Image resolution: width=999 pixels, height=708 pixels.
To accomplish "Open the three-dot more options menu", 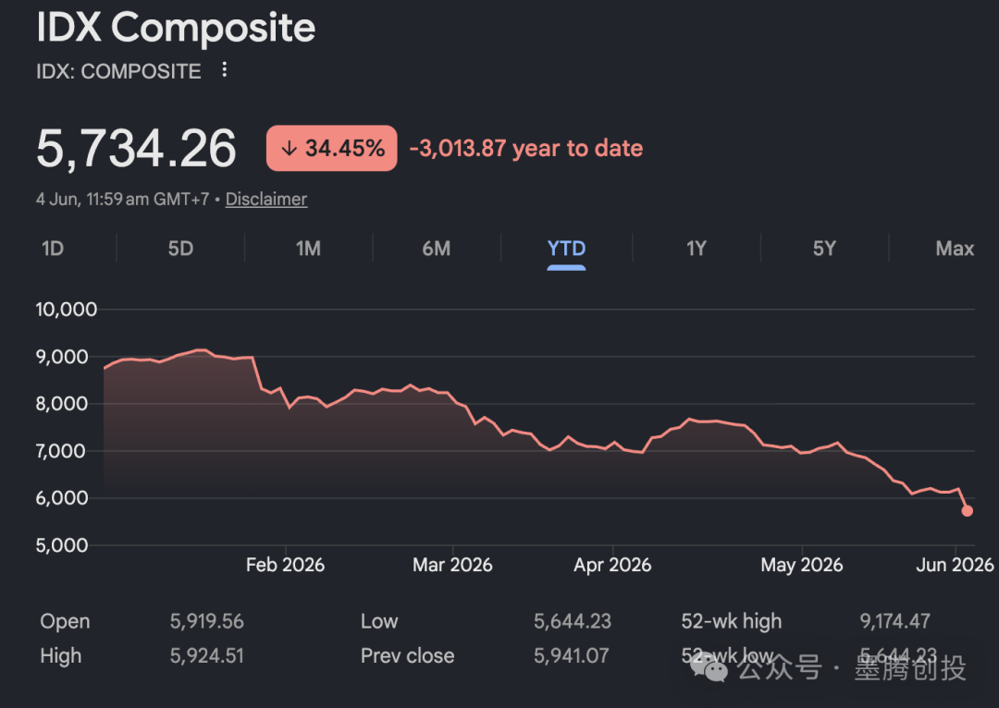I will (224, 69).
